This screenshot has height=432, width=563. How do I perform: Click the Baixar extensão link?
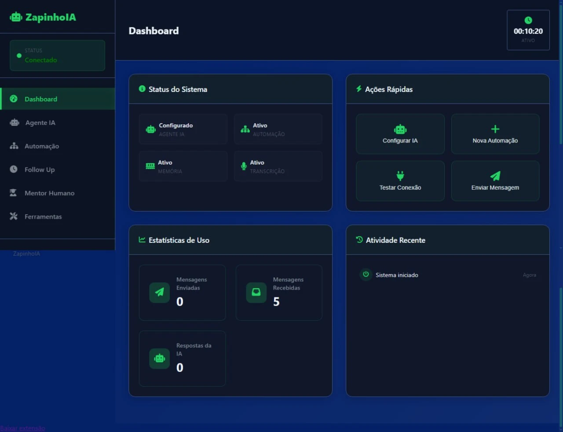coord(22,428)
